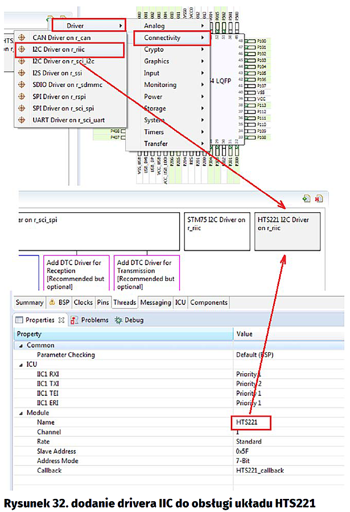Viewport: 350px width, 512px height.
Task: Open the Messaging tab
Action: pos(155,303)
